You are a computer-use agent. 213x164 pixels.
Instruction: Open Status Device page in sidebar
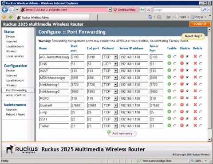click(10, 36)
